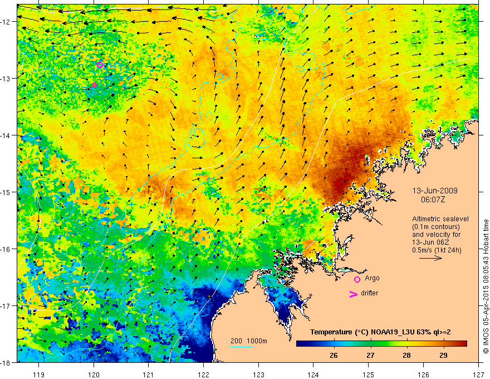490x379 pixels.
Task: Click the '-17' latitude axis label
Action: point(6,306)
